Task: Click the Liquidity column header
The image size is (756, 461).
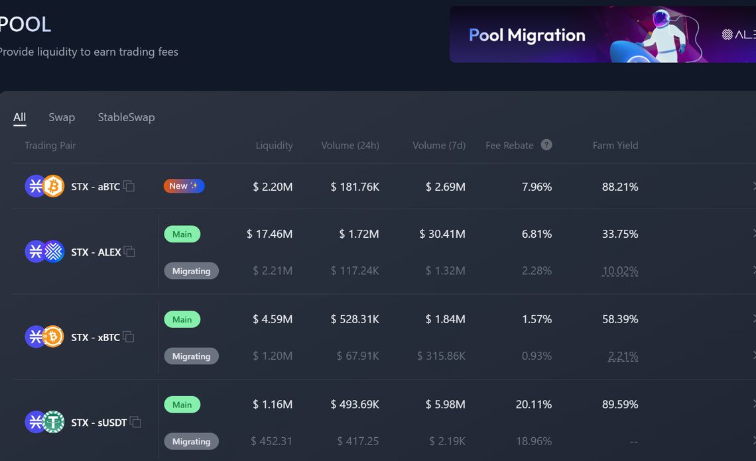Action: 274,145
